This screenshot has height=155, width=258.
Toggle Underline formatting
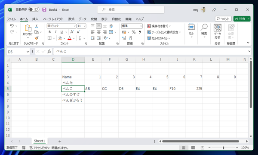[61, 32]
